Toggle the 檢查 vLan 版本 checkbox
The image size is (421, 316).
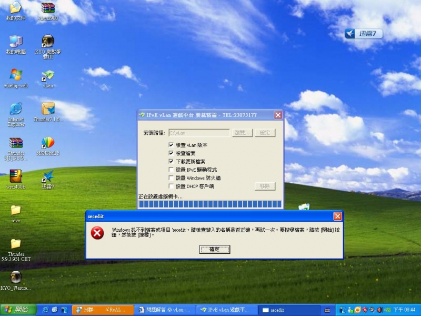tap(171, 145)
